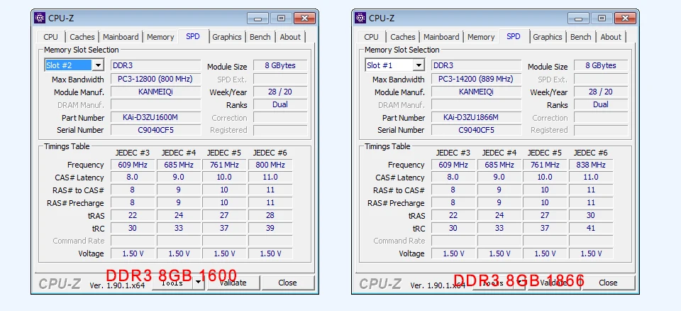Click tRC value 41 in right window

[x=591, y=228]
